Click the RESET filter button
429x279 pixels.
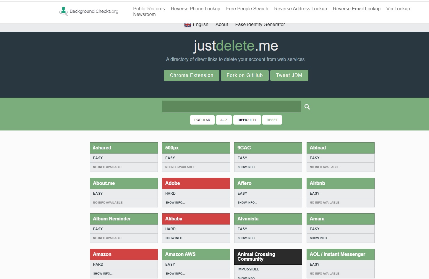tap(272, 120)
